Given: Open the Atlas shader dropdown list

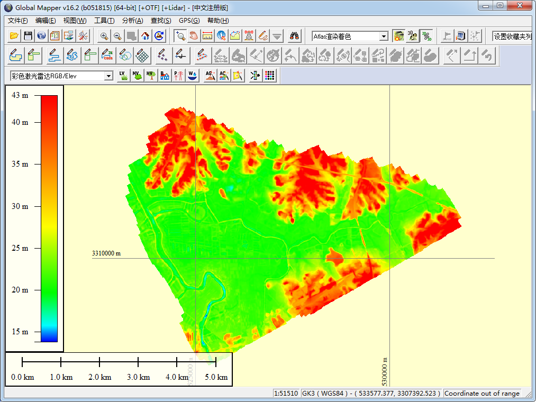Looking at the screenshot, I should coord(384,36).
